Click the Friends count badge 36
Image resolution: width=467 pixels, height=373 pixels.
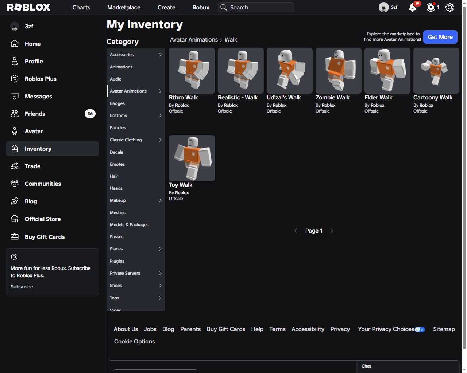[90, 114]
